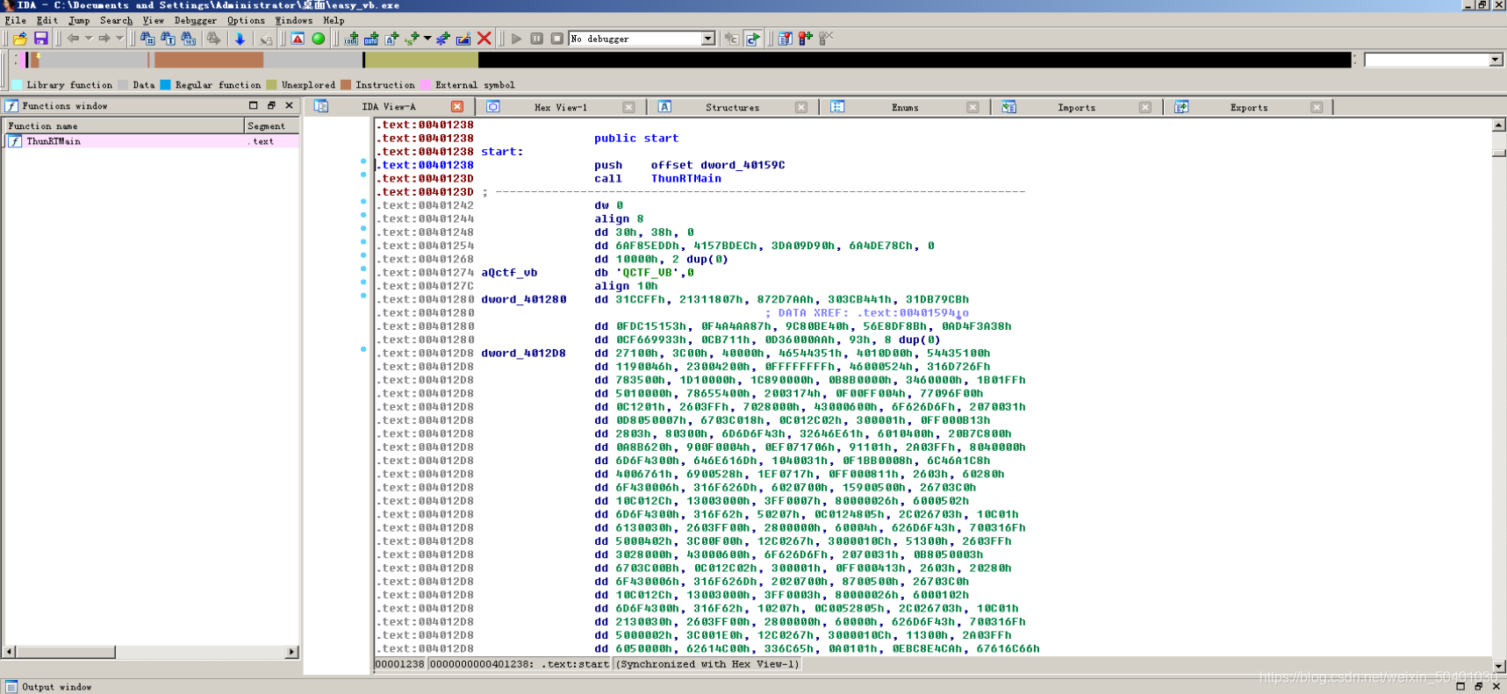Click the Convert to code icon
The image size is (1507, 694).
[351, 39]
